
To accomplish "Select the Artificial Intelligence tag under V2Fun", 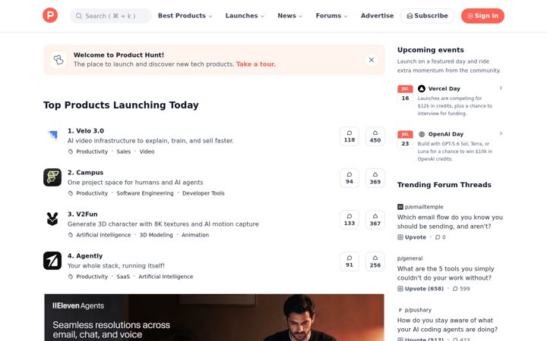I will 103,235.
